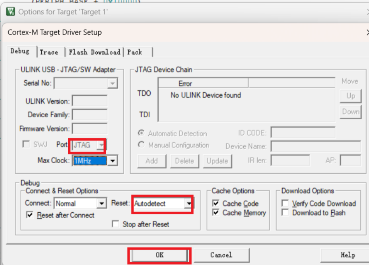Click the Keil uVision icon in title bar
Viewport: 369px width, 265px height.
11,12
